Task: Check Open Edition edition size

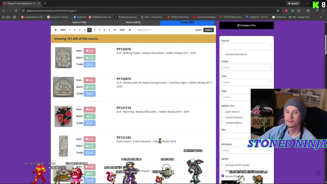Action: (223, 112)
